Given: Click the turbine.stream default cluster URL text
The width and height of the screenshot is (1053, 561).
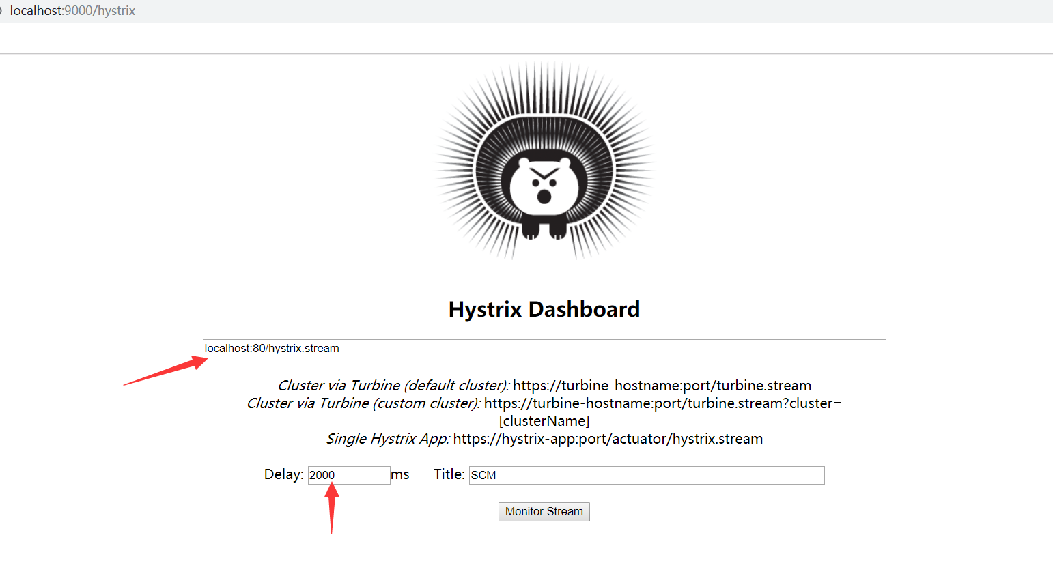Looking at the screenshot, I should [x=662, y=386].
